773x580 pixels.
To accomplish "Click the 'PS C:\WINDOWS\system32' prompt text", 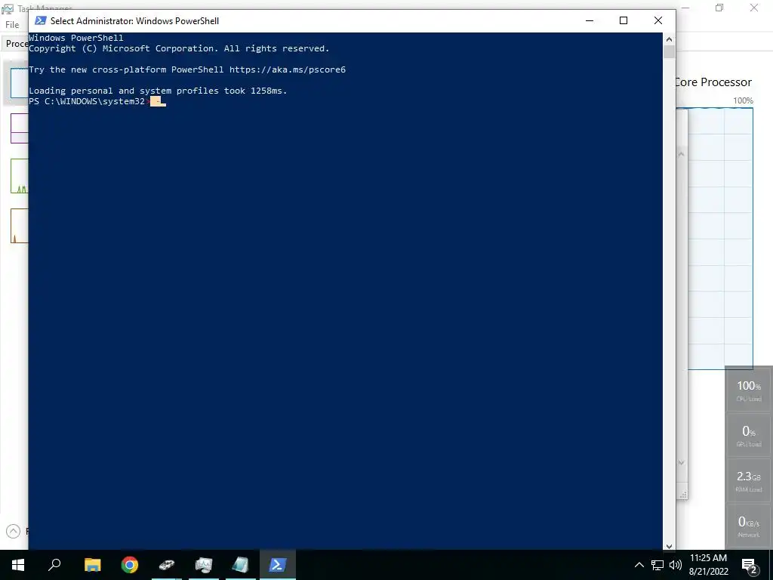I will tap(87, 101).
